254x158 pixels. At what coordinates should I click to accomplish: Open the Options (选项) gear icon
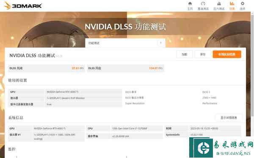[242, 6]
